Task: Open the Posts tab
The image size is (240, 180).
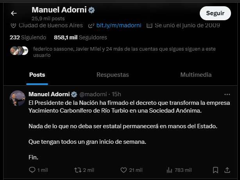Action: pyautogui.click(x=37, y=75)
